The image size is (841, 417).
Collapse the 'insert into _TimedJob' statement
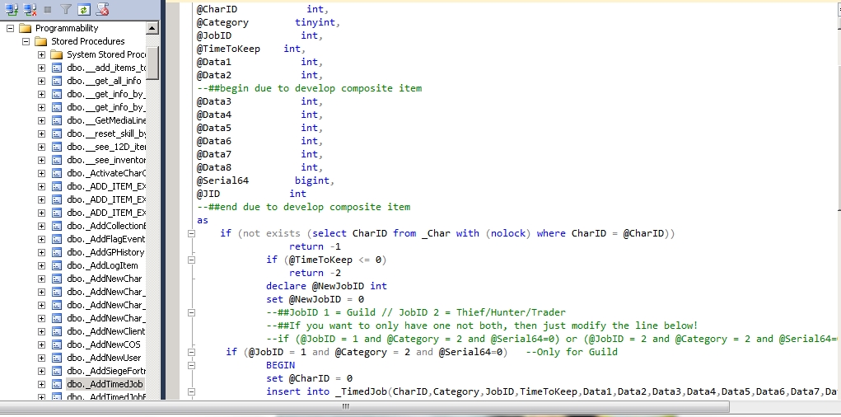coord(191,391)
